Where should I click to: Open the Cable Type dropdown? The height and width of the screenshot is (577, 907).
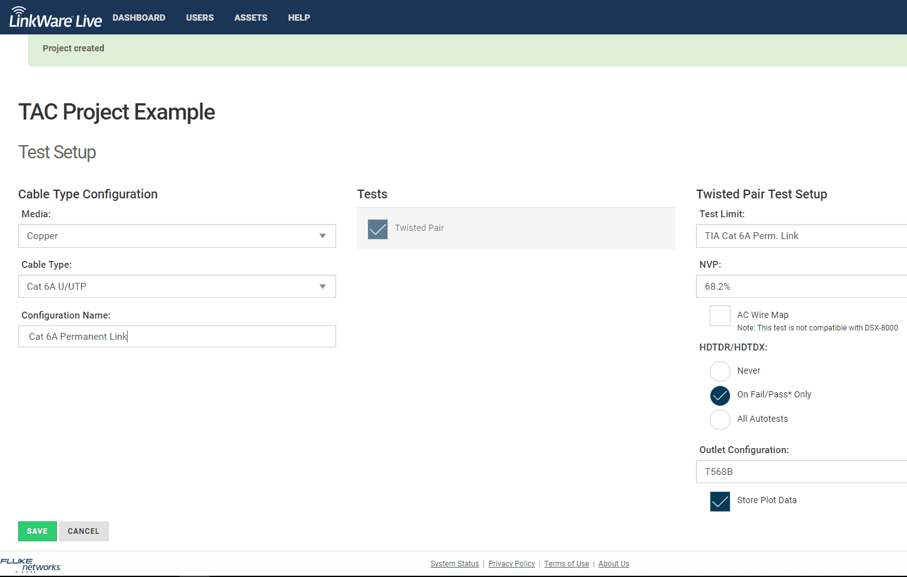(177, 286)
